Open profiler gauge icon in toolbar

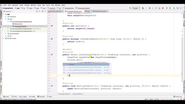(x=156, y=8)
